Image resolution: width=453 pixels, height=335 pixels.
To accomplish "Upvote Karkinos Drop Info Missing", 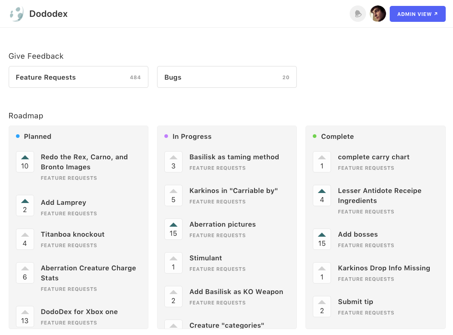I will [322, 273].
